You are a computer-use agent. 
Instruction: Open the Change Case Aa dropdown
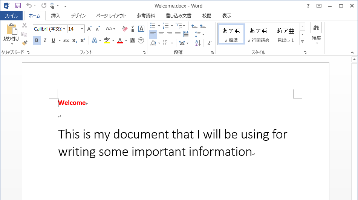(x=110, y=29)
